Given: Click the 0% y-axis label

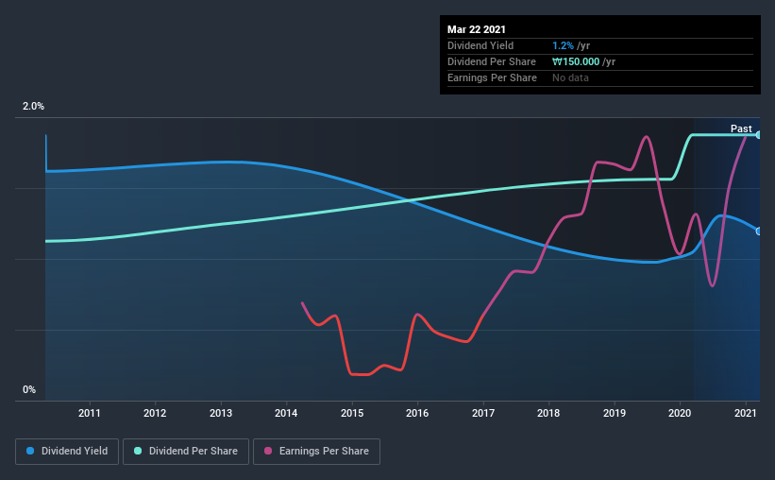Looking at the screenshot, I should pyautogui.click(x=29, y=389).
